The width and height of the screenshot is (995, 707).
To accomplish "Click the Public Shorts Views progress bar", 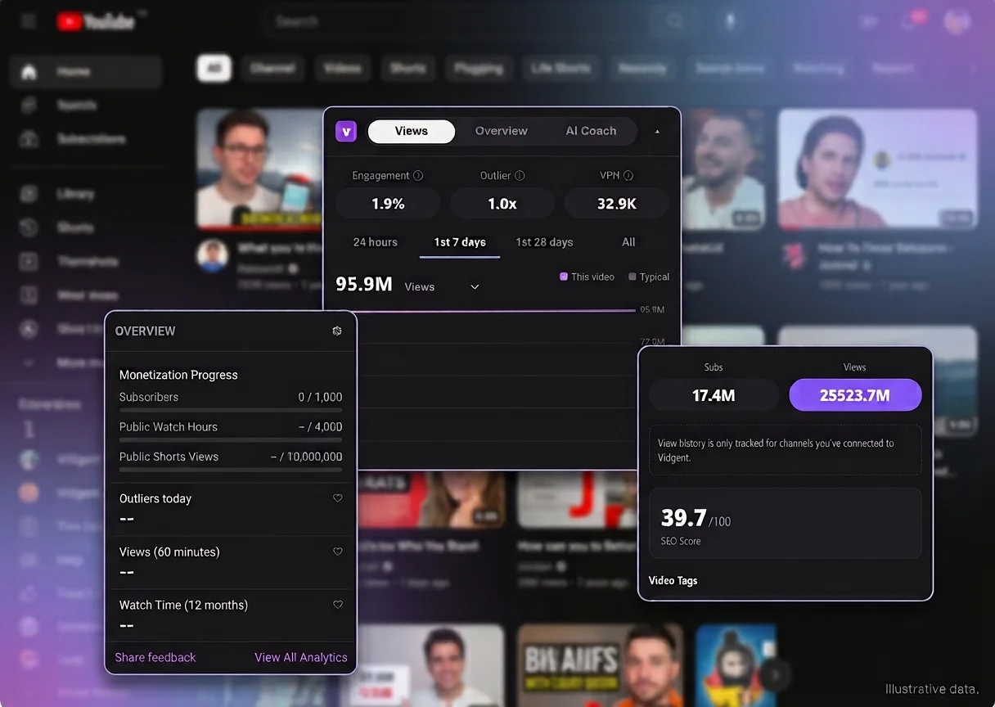I will pos(231,470).
